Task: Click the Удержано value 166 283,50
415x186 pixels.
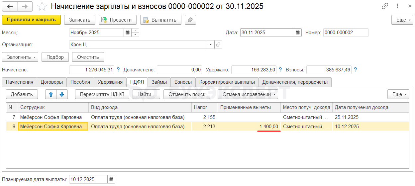Action: click(254, 70)
